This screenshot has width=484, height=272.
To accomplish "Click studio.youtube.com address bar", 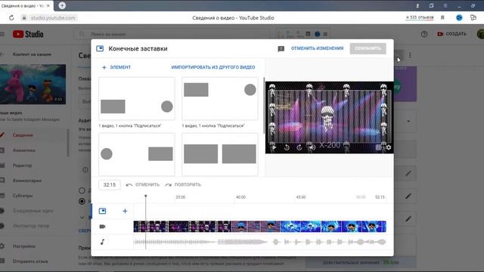I will 53,18.
